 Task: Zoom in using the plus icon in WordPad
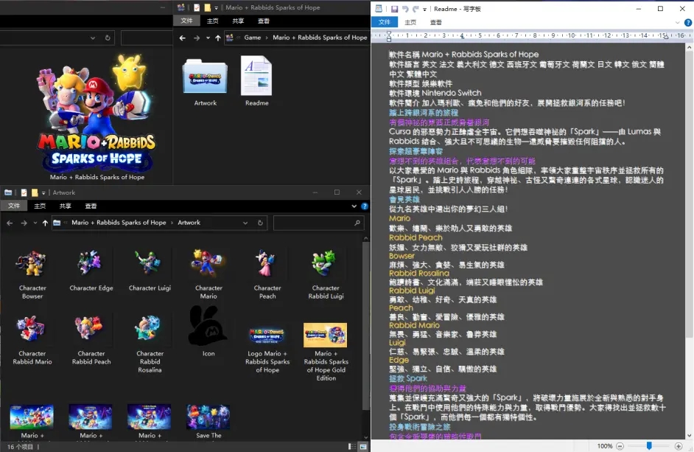(x=679, y=445)
